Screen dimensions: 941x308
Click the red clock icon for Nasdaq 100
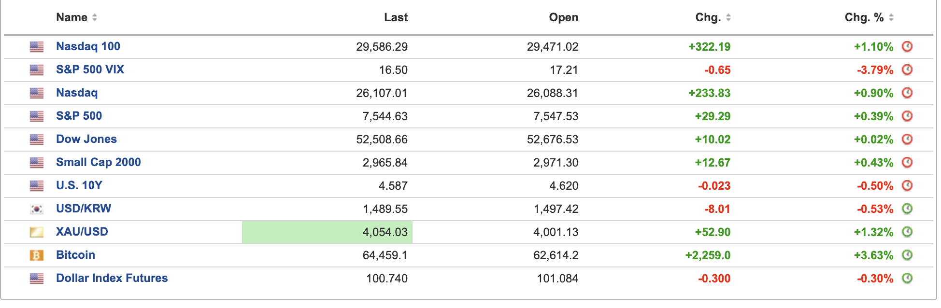click(907, 46)
